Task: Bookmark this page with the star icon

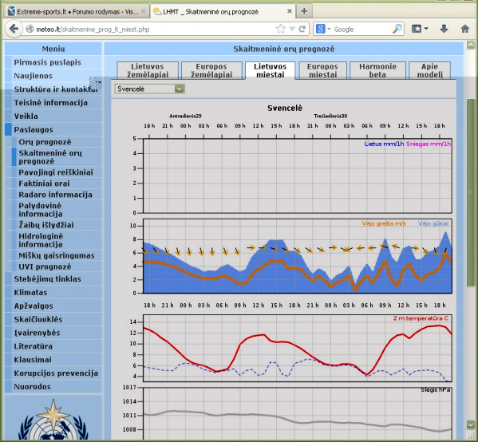Action: 281,29
